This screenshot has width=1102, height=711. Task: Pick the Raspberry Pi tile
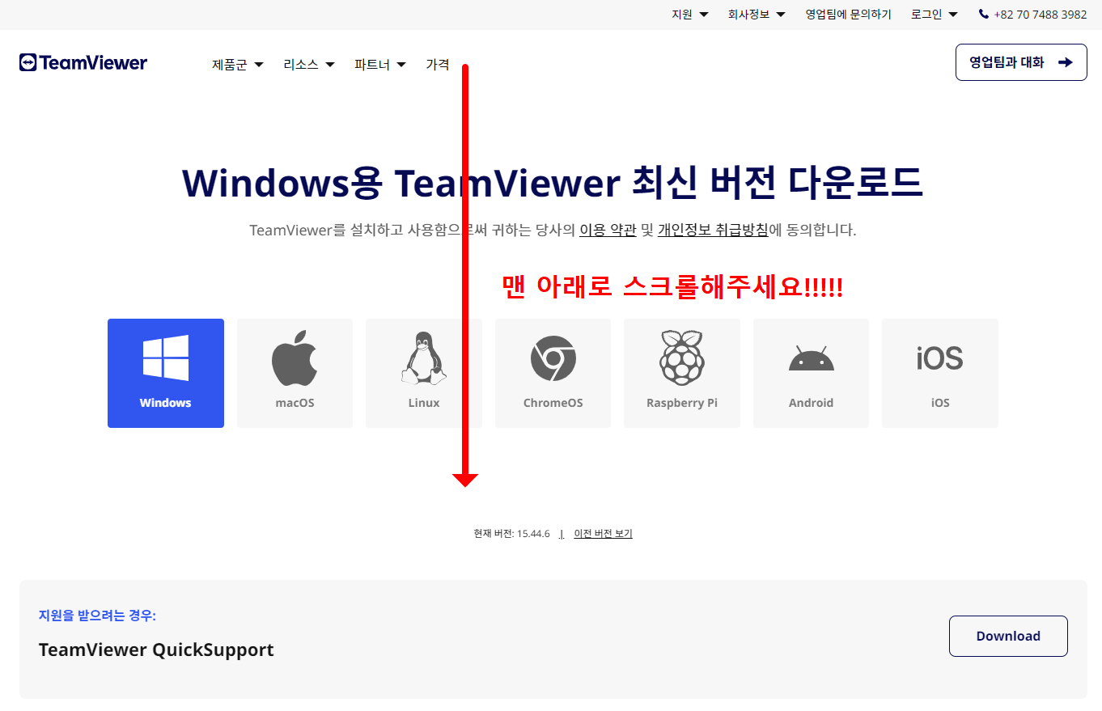point(682,373)
